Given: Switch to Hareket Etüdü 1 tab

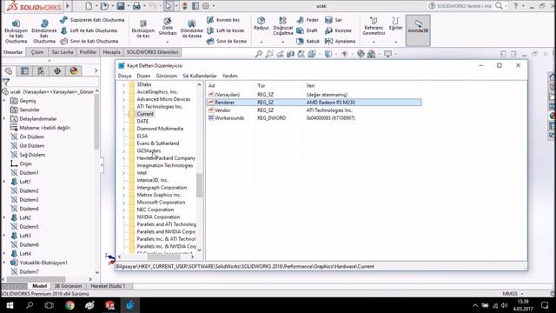Looking at the screenshot, I should (108, 286).
